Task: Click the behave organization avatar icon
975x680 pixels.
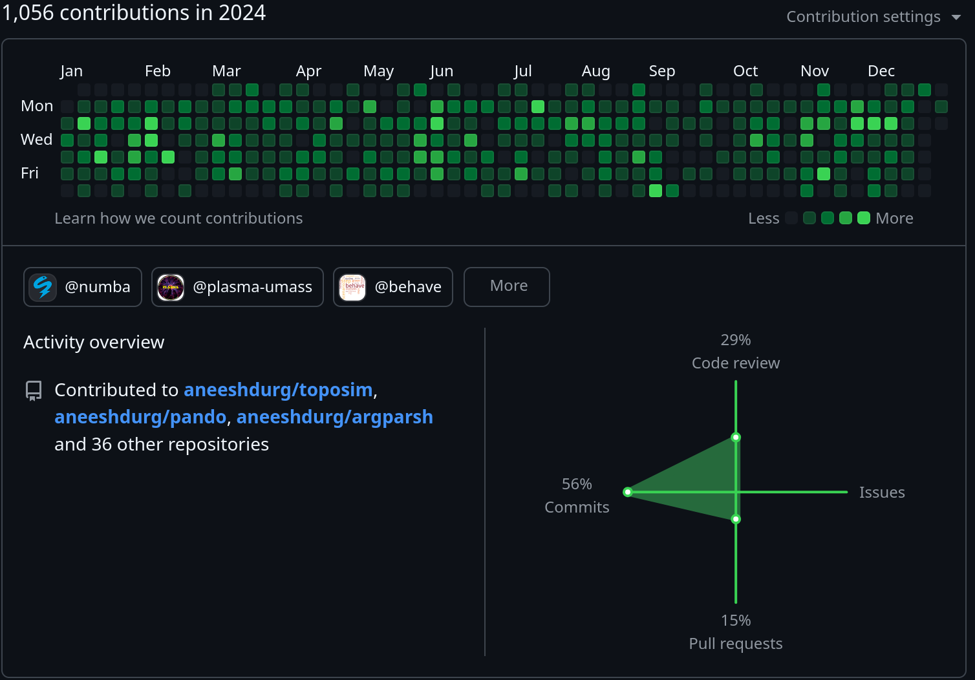Action: pyautogui.click(x=352, y=287)
